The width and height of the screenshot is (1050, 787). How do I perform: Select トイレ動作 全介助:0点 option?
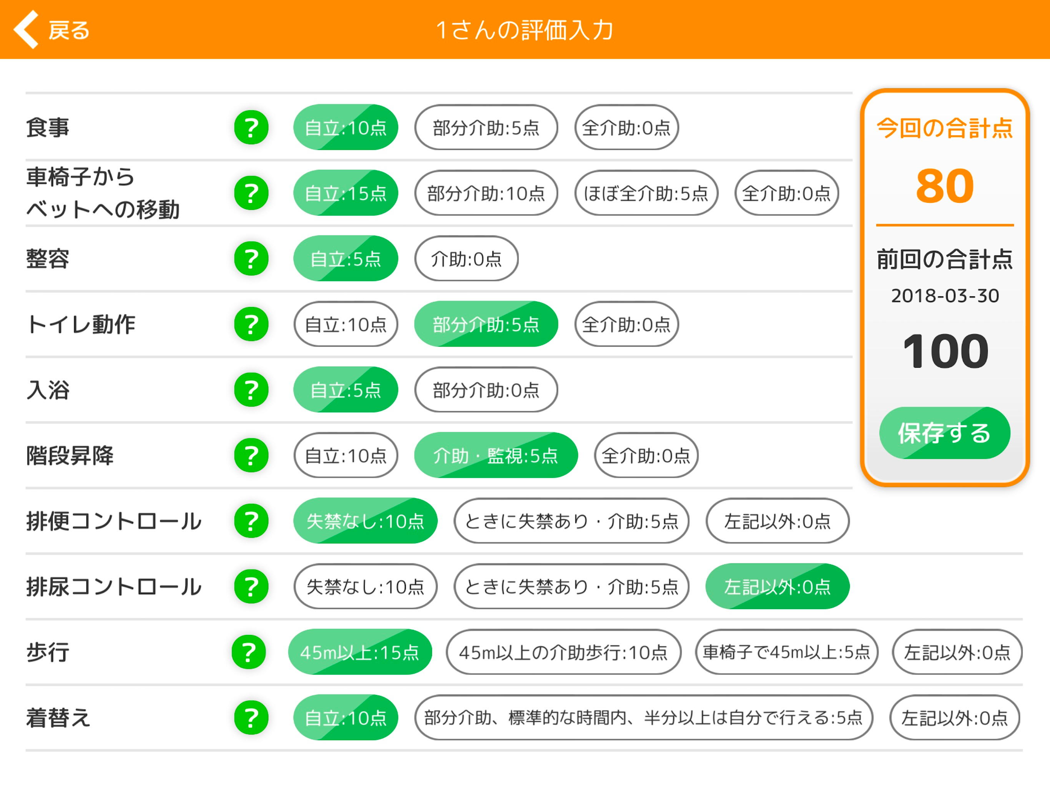(626, 324)
